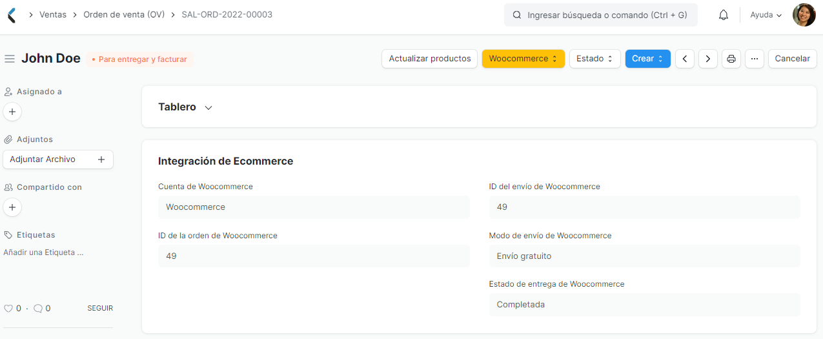Click the Adjuntos paperclip icon
This screenshot has height=339, width=823.
8,139
